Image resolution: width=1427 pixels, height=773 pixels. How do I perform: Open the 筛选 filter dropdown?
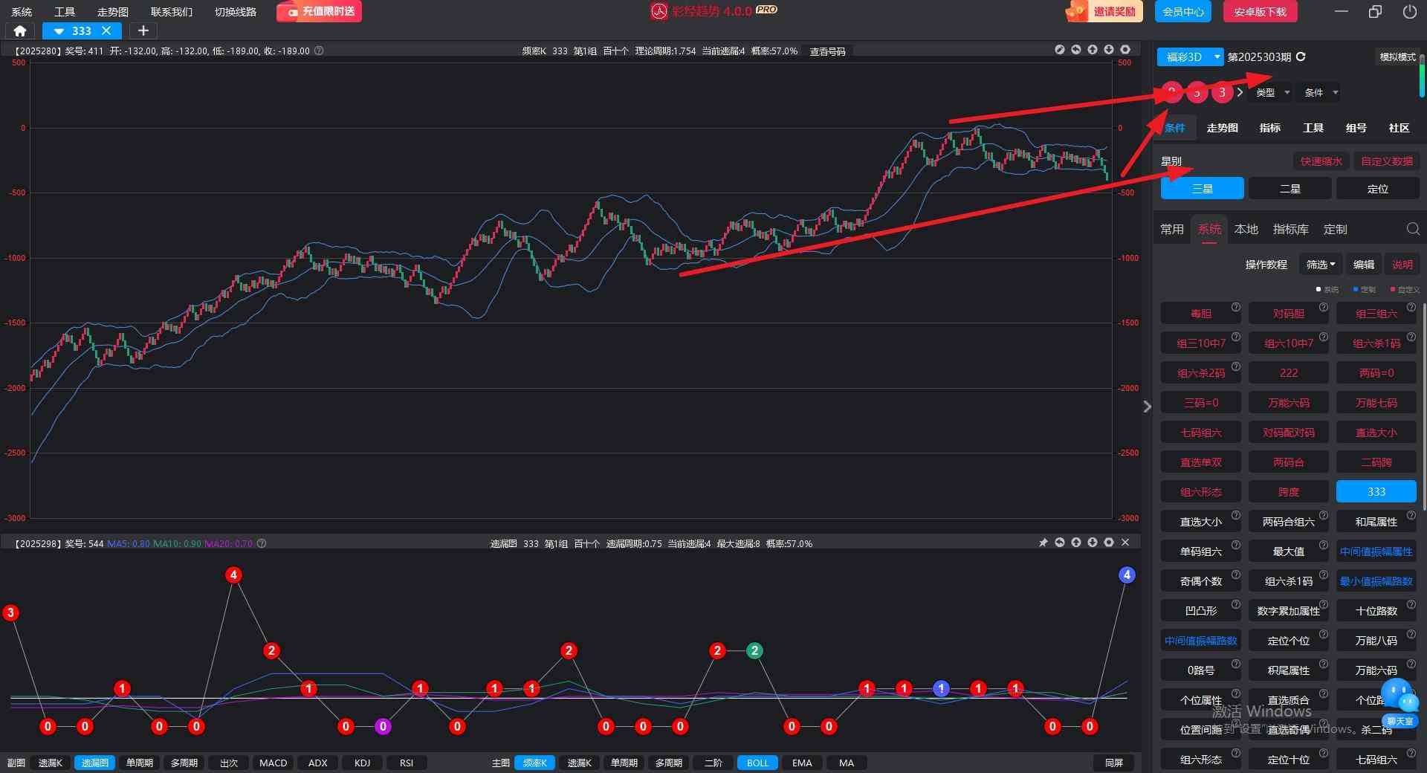(x=1321, y=265)
